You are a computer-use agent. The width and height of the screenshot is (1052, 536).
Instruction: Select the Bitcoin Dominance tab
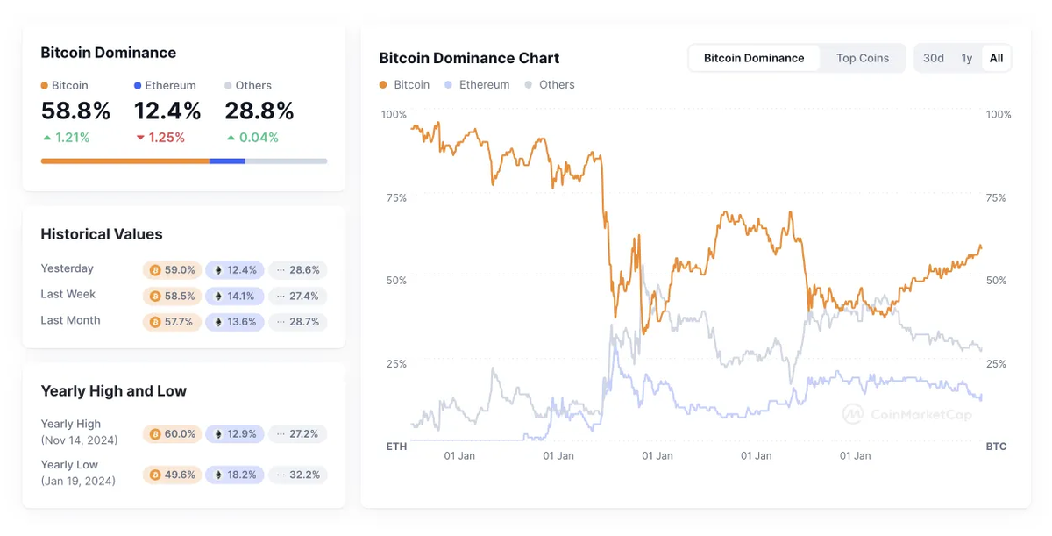[754, 58]
